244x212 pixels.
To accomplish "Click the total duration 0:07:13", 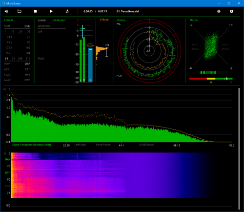I will point(102,11).
